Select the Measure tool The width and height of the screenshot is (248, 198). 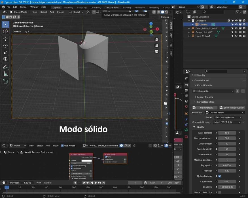(x=5, y=74)
